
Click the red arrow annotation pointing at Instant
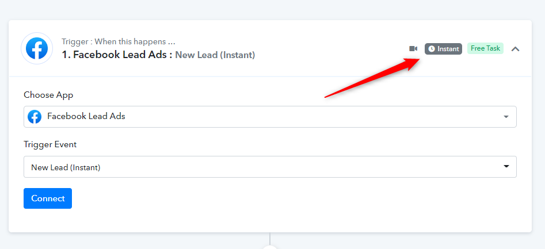click(372, 78)
